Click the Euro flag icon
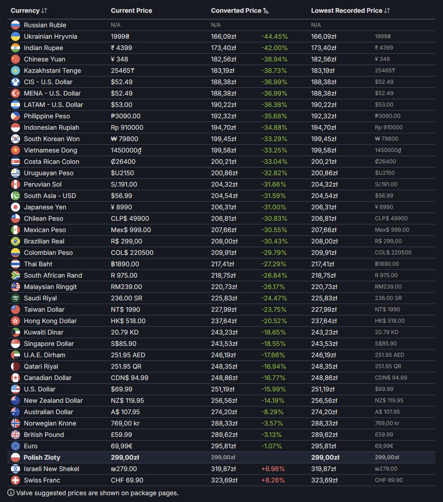 pyautogui.click(x=15, y=446)
